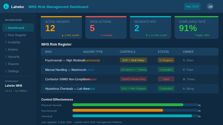The image size is (223, 125).
Task: Click the Reports nav icon
Action: [6, 64]
